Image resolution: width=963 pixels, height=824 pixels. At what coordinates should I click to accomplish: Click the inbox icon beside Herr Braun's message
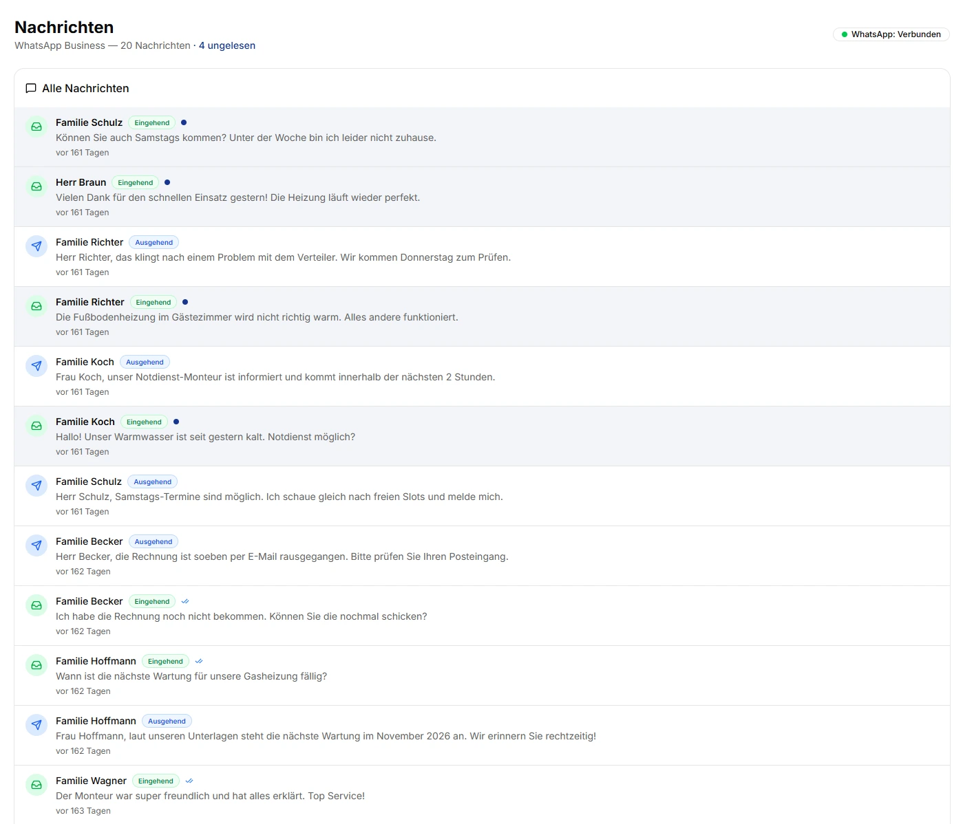(x=36, y=186)
